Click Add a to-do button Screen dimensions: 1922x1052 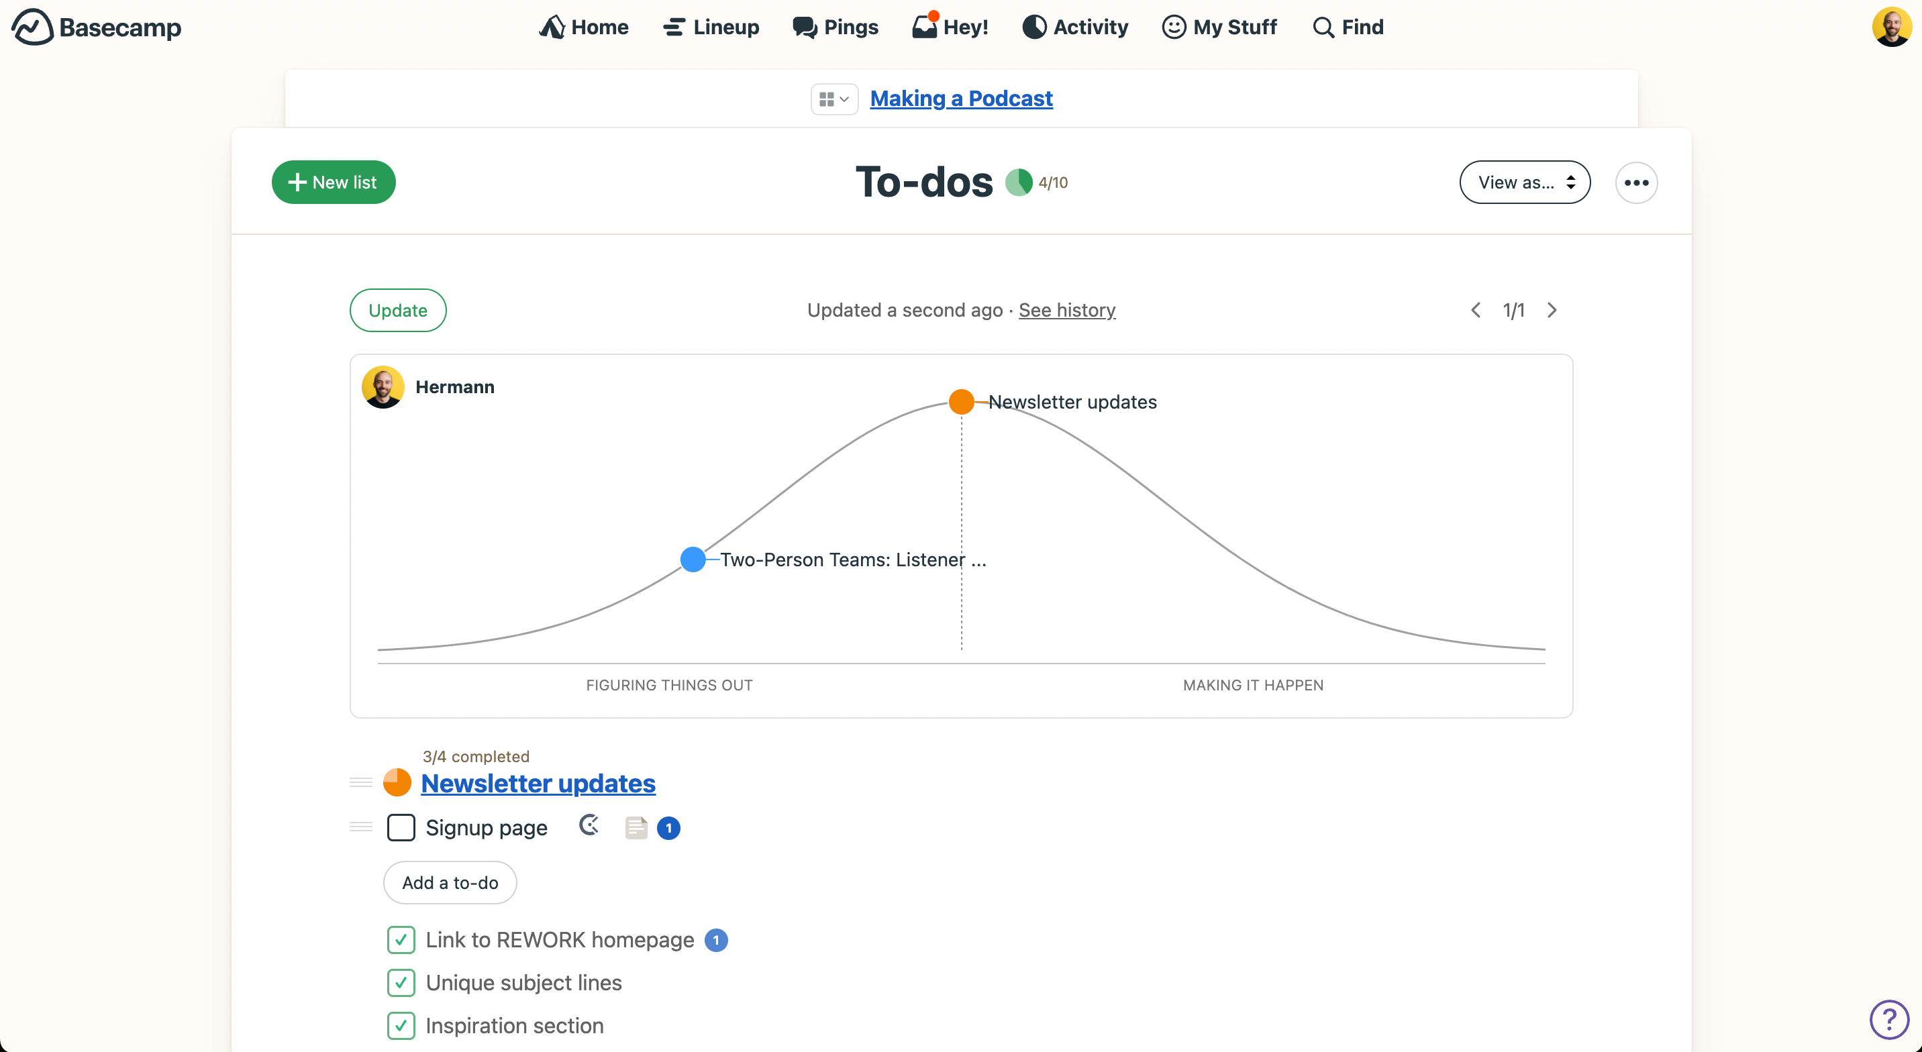(x=450, y=883)
